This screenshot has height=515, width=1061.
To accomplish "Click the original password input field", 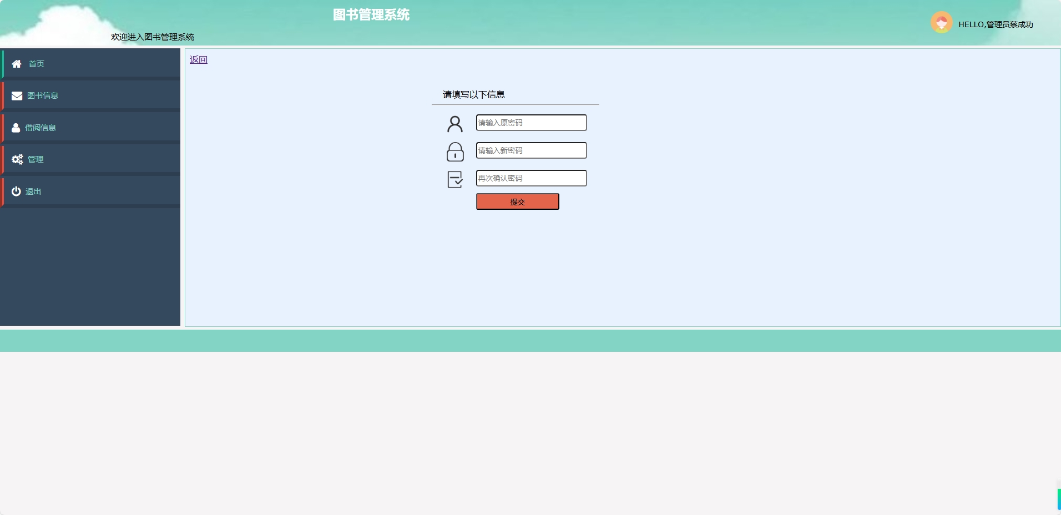I will point(530,123).
